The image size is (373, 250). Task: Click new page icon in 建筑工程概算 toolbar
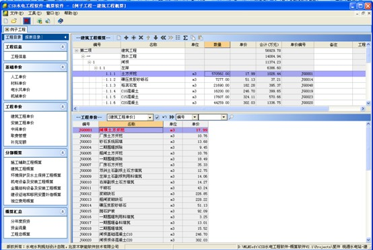[x=118, y=38]
